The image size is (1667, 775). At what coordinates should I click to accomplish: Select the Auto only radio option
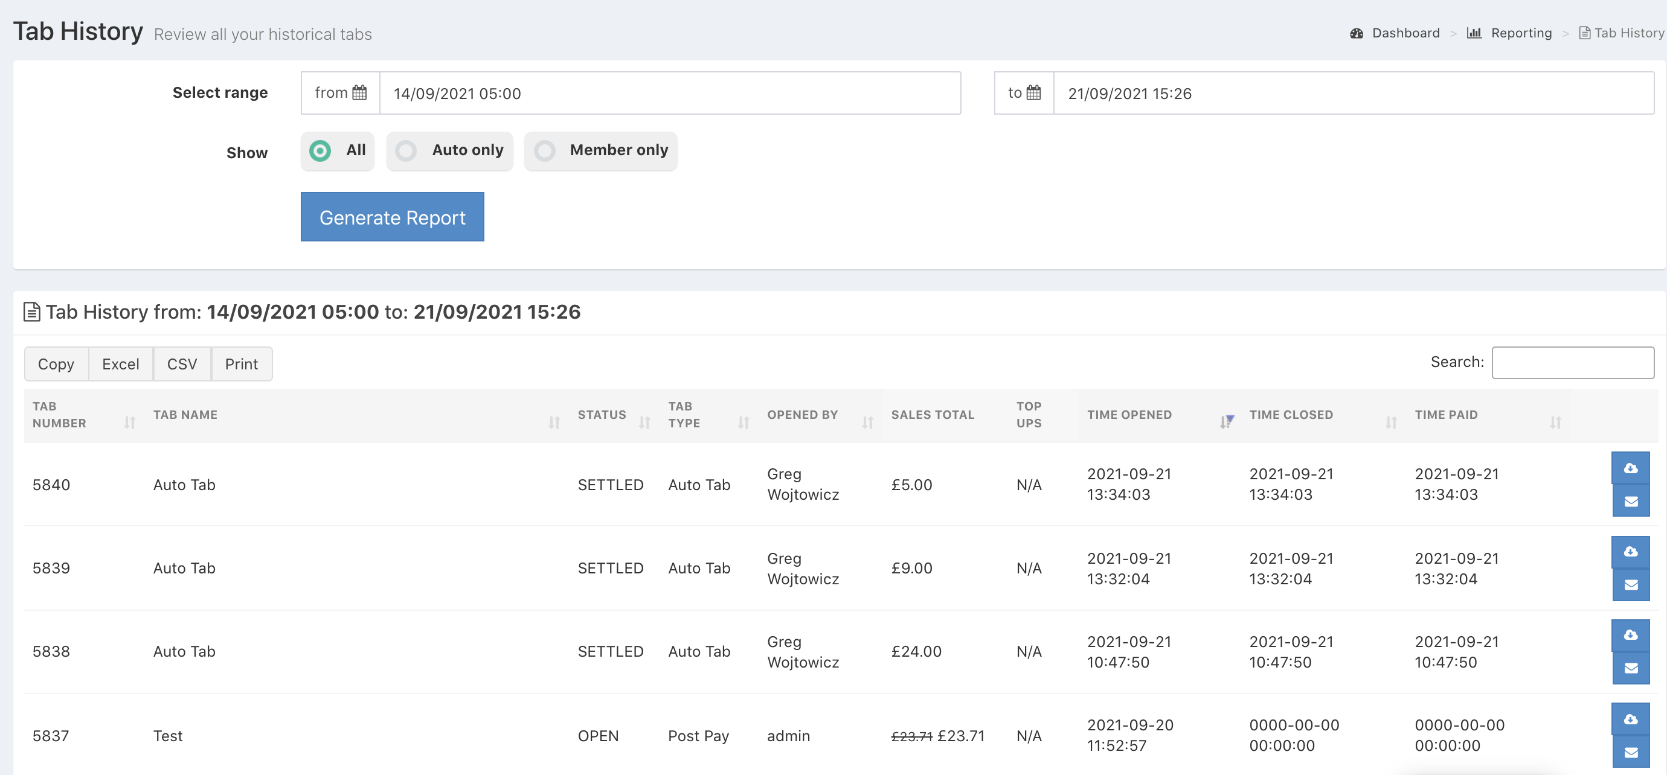(406, 151)
